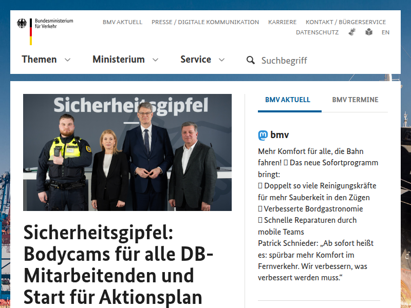Select the BMV Aktuell tab

(x=288, y=100)
